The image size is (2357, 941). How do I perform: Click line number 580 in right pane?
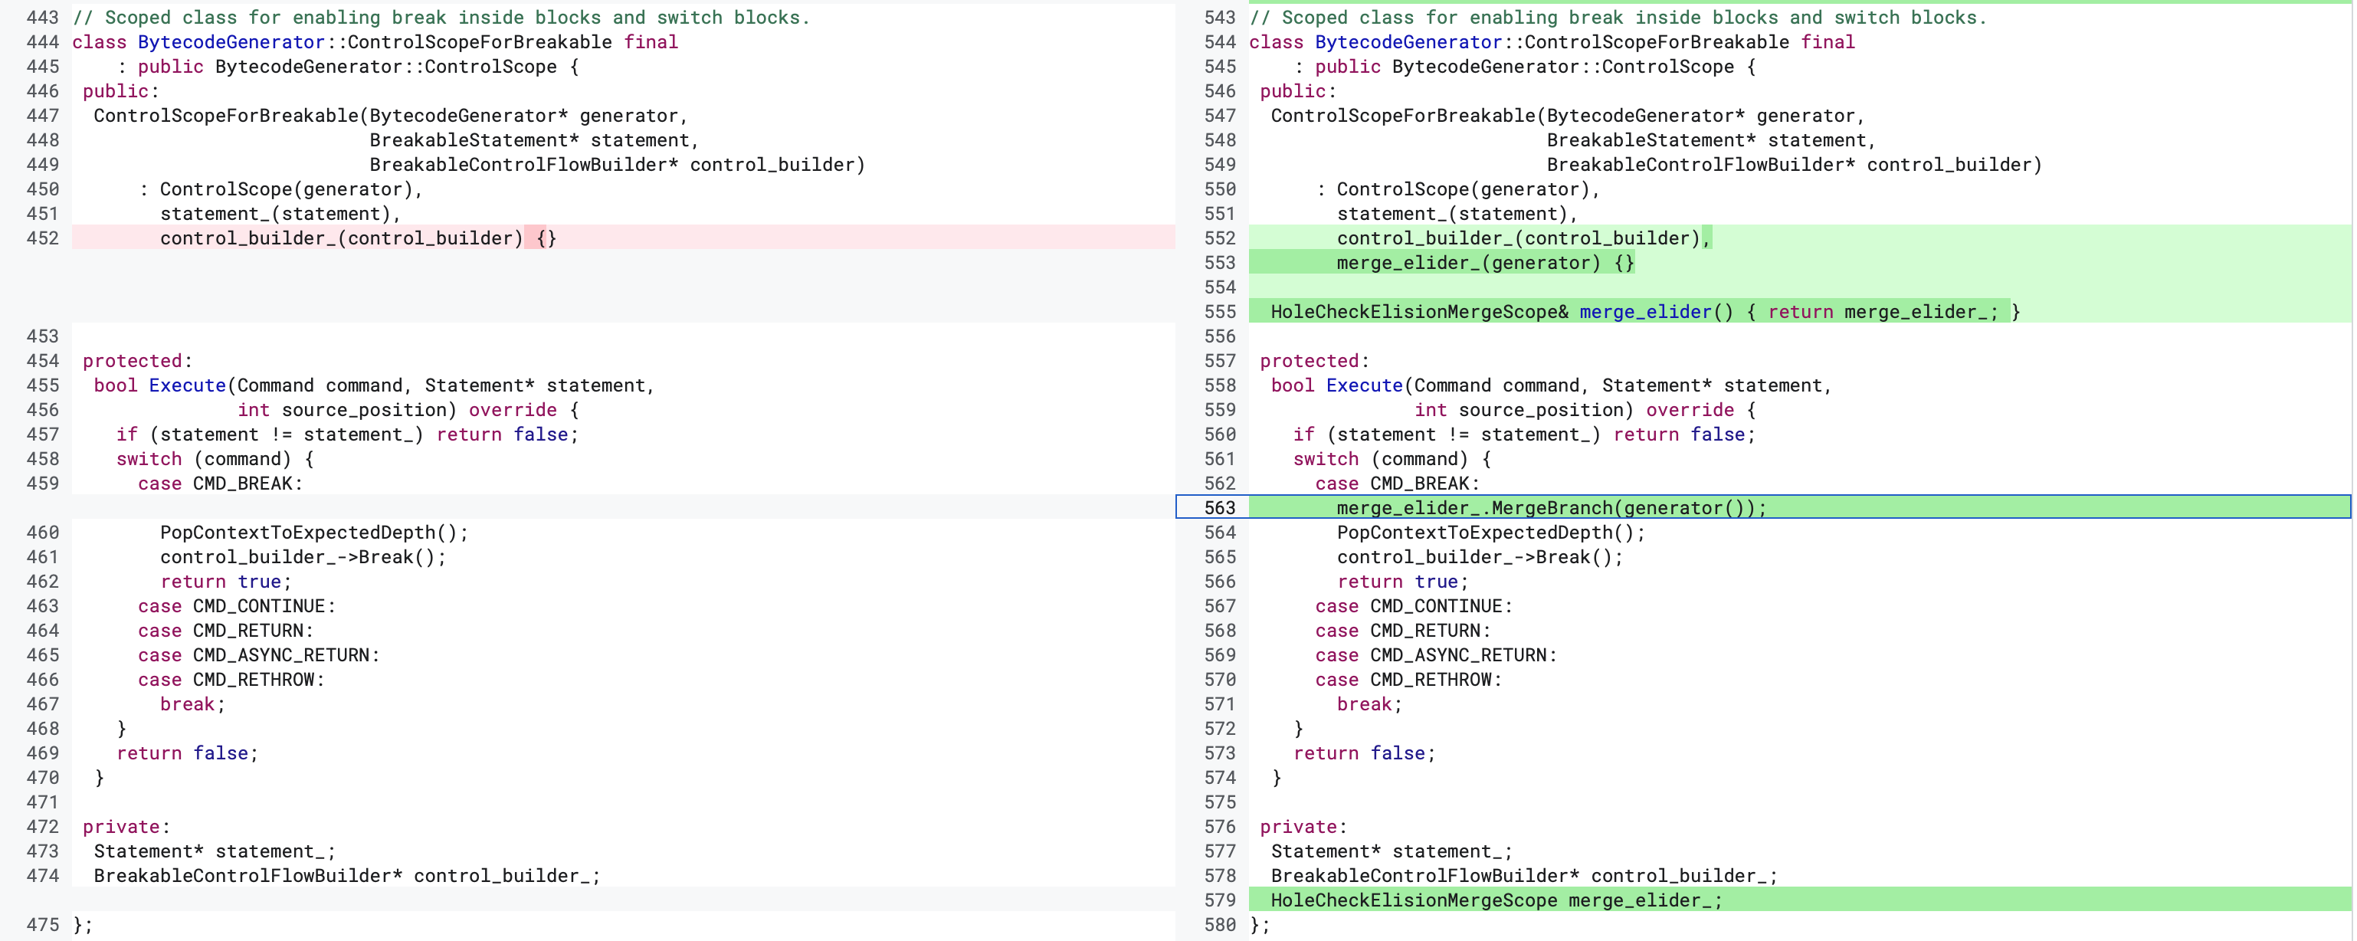pos(1219,924)
